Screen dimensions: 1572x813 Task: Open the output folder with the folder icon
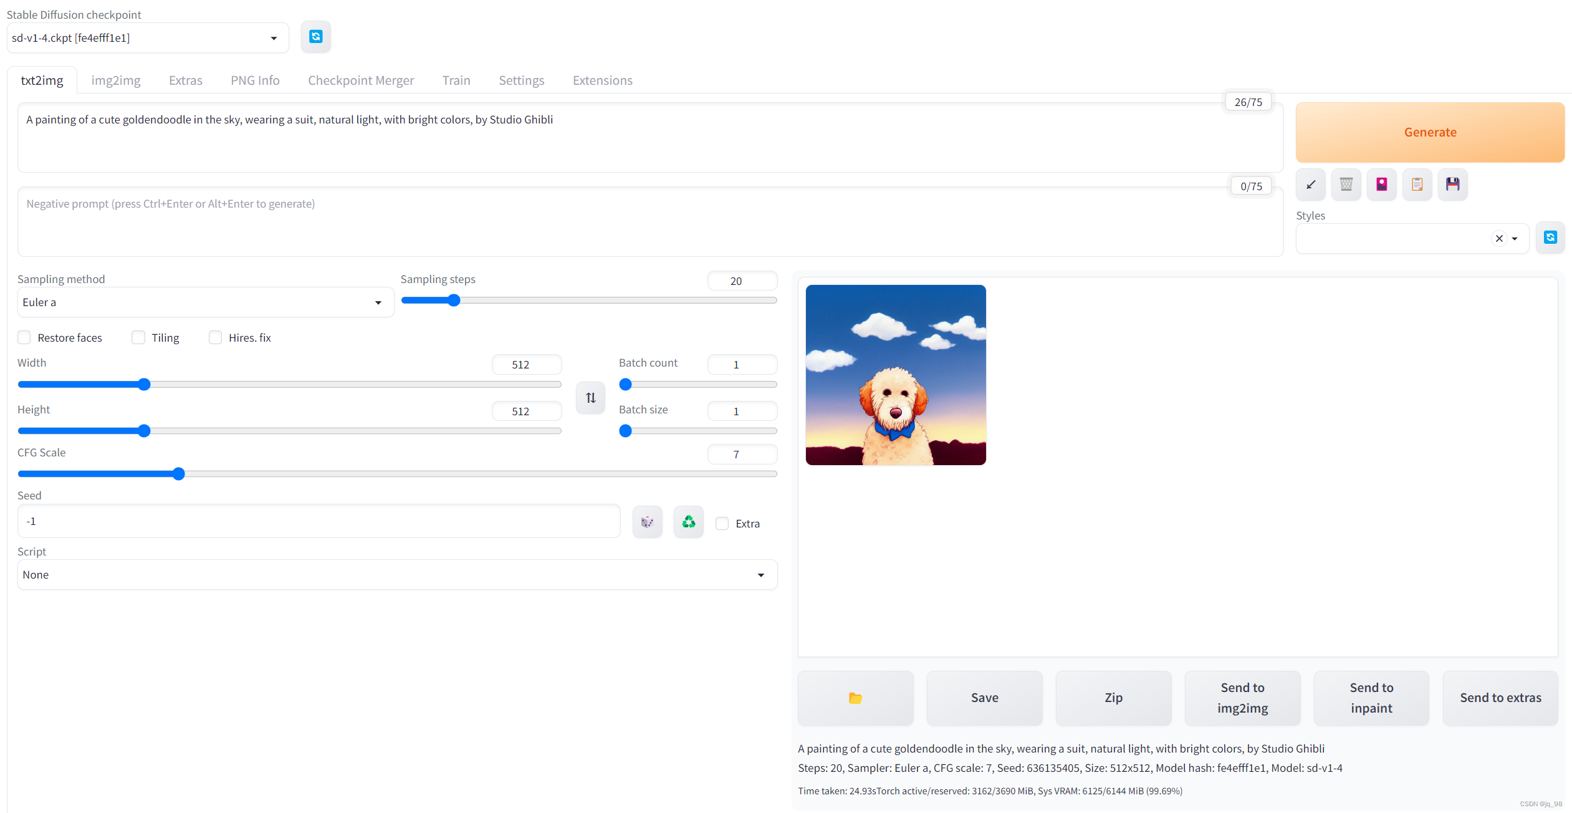click(855, 698)
